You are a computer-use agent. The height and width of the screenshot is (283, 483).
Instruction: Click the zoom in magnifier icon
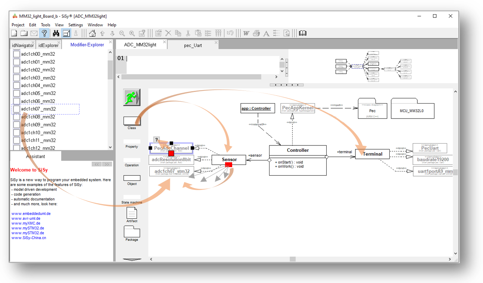132,33
